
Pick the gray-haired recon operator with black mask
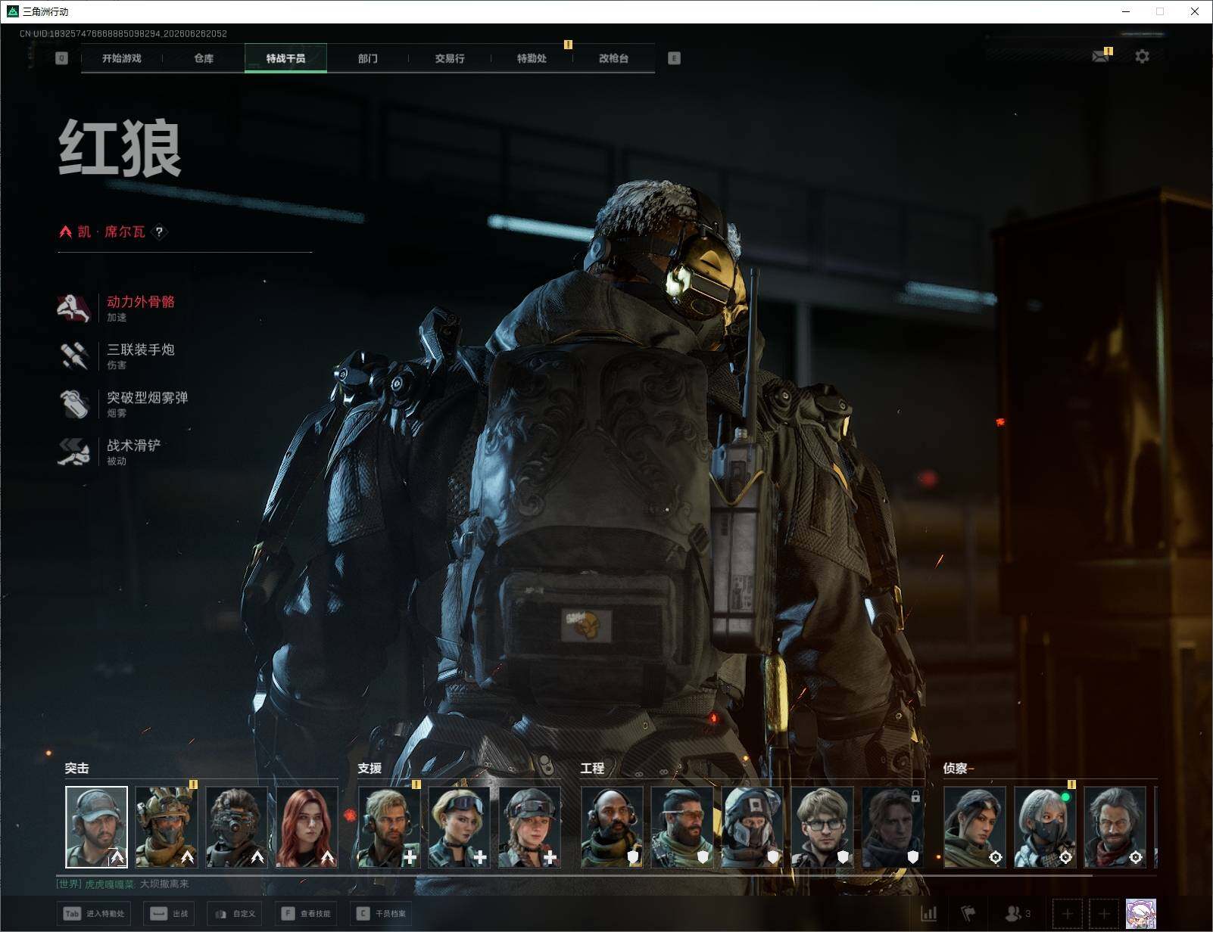pos(1046,827)
